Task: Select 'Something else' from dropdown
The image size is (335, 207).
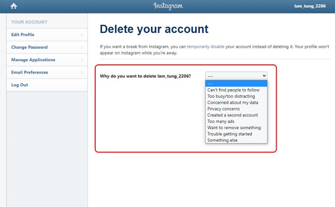Action: (223, 141)
